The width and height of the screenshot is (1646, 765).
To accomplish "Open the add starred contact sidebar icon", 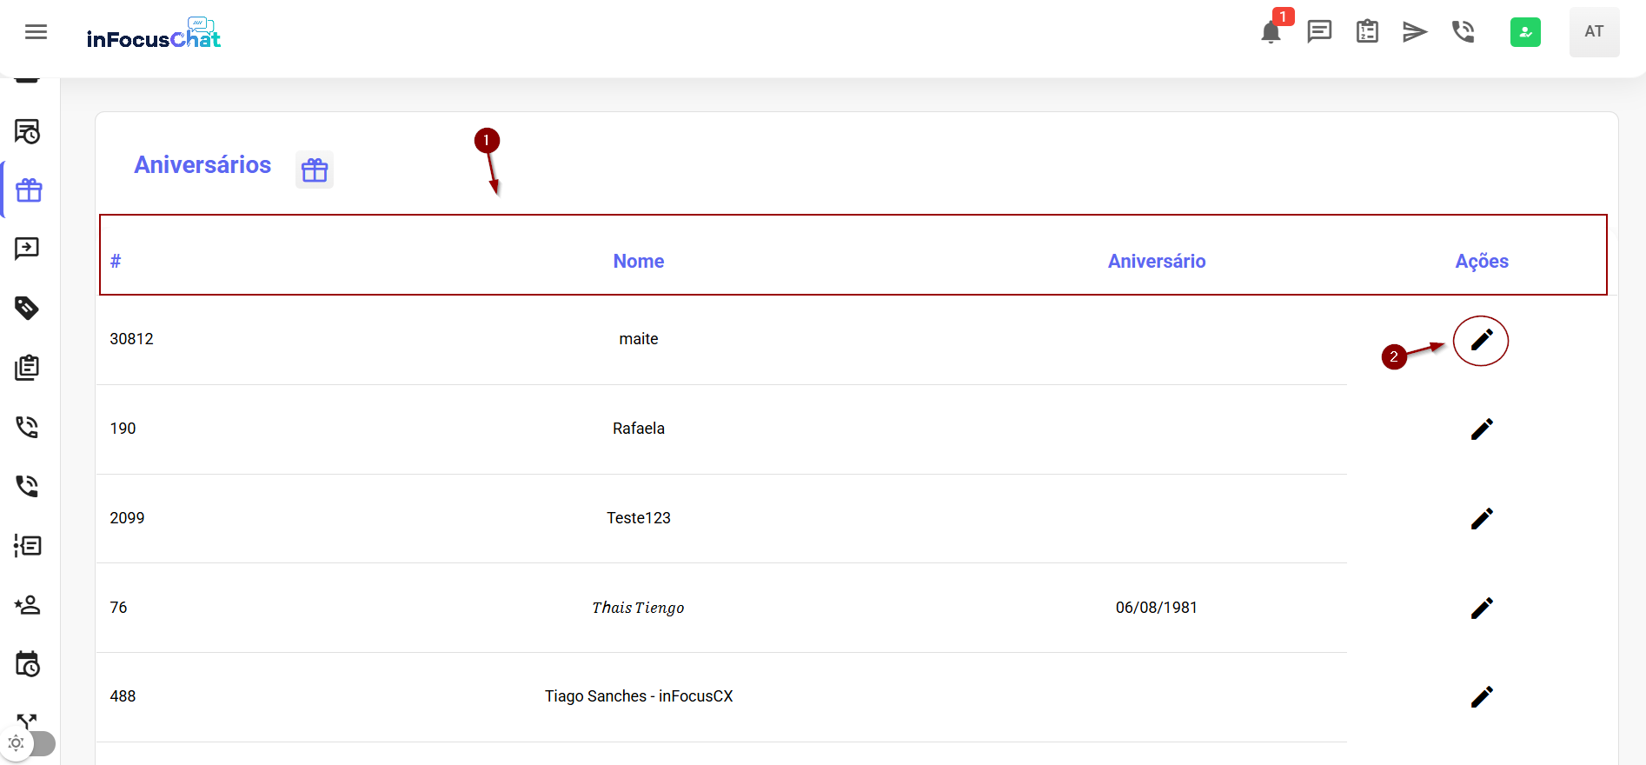I will click(x=27, y=605).
